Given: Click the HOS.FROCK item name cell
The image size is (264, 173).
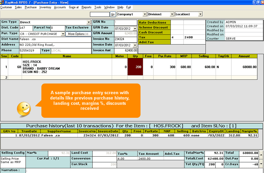Looking at the screenshot, I should point(67,67).
